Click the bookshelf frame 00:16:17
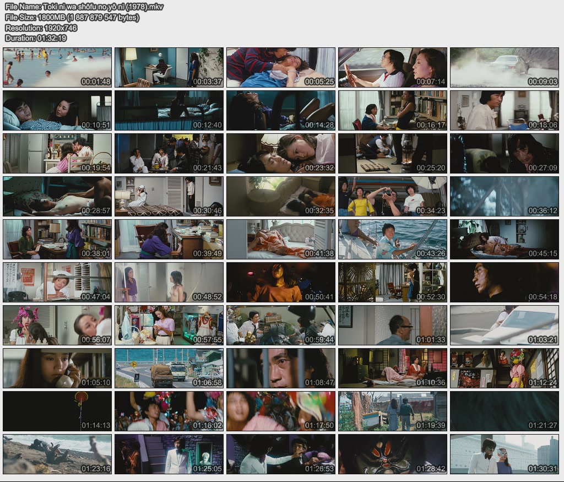This screenshot has width=564, height=482. tap(393, 110)
